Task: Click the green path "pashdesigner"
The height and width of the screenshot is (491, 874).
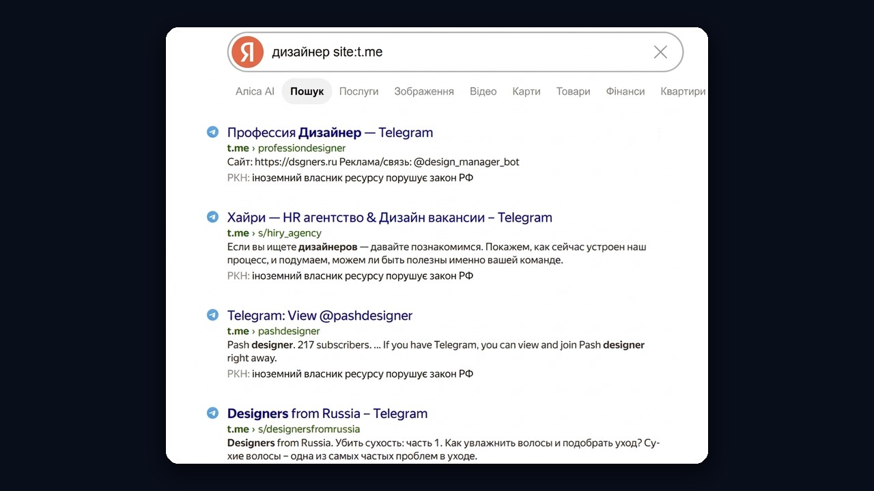Action: pos(289,331)
